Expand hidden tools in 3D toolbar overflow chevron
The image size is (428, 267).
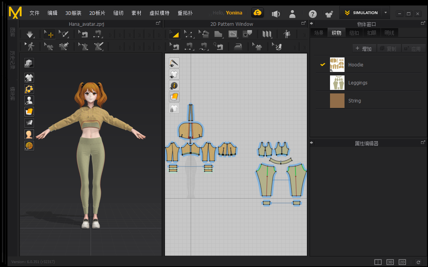[110, 35]
